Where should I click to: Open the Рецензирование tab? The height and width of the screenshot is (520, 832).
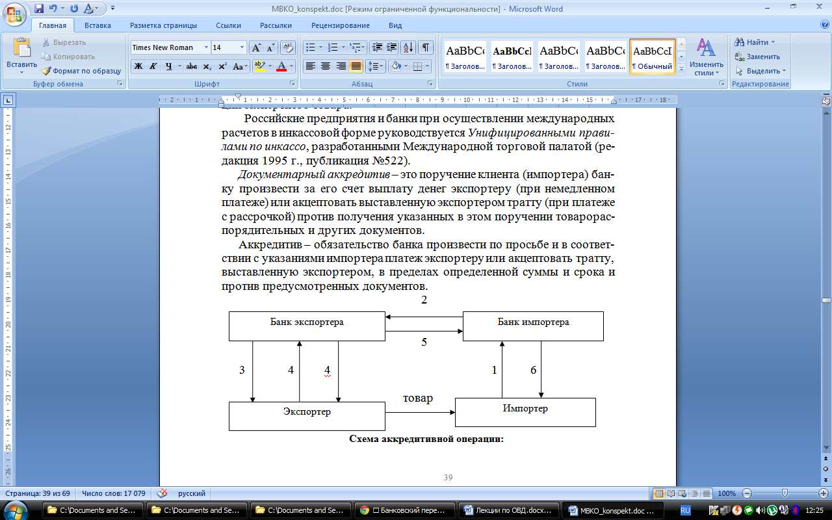point(341,25)
